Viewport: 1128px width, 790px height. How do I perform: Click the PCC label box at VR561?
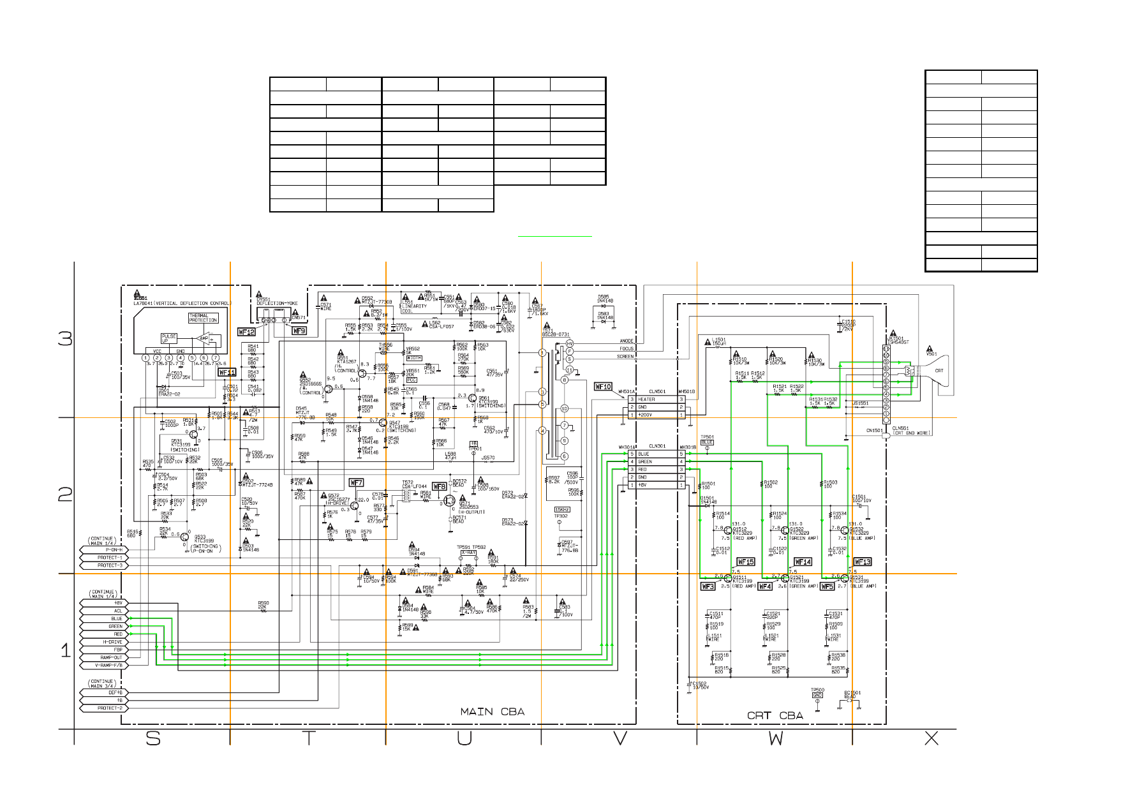click(412, 380)
